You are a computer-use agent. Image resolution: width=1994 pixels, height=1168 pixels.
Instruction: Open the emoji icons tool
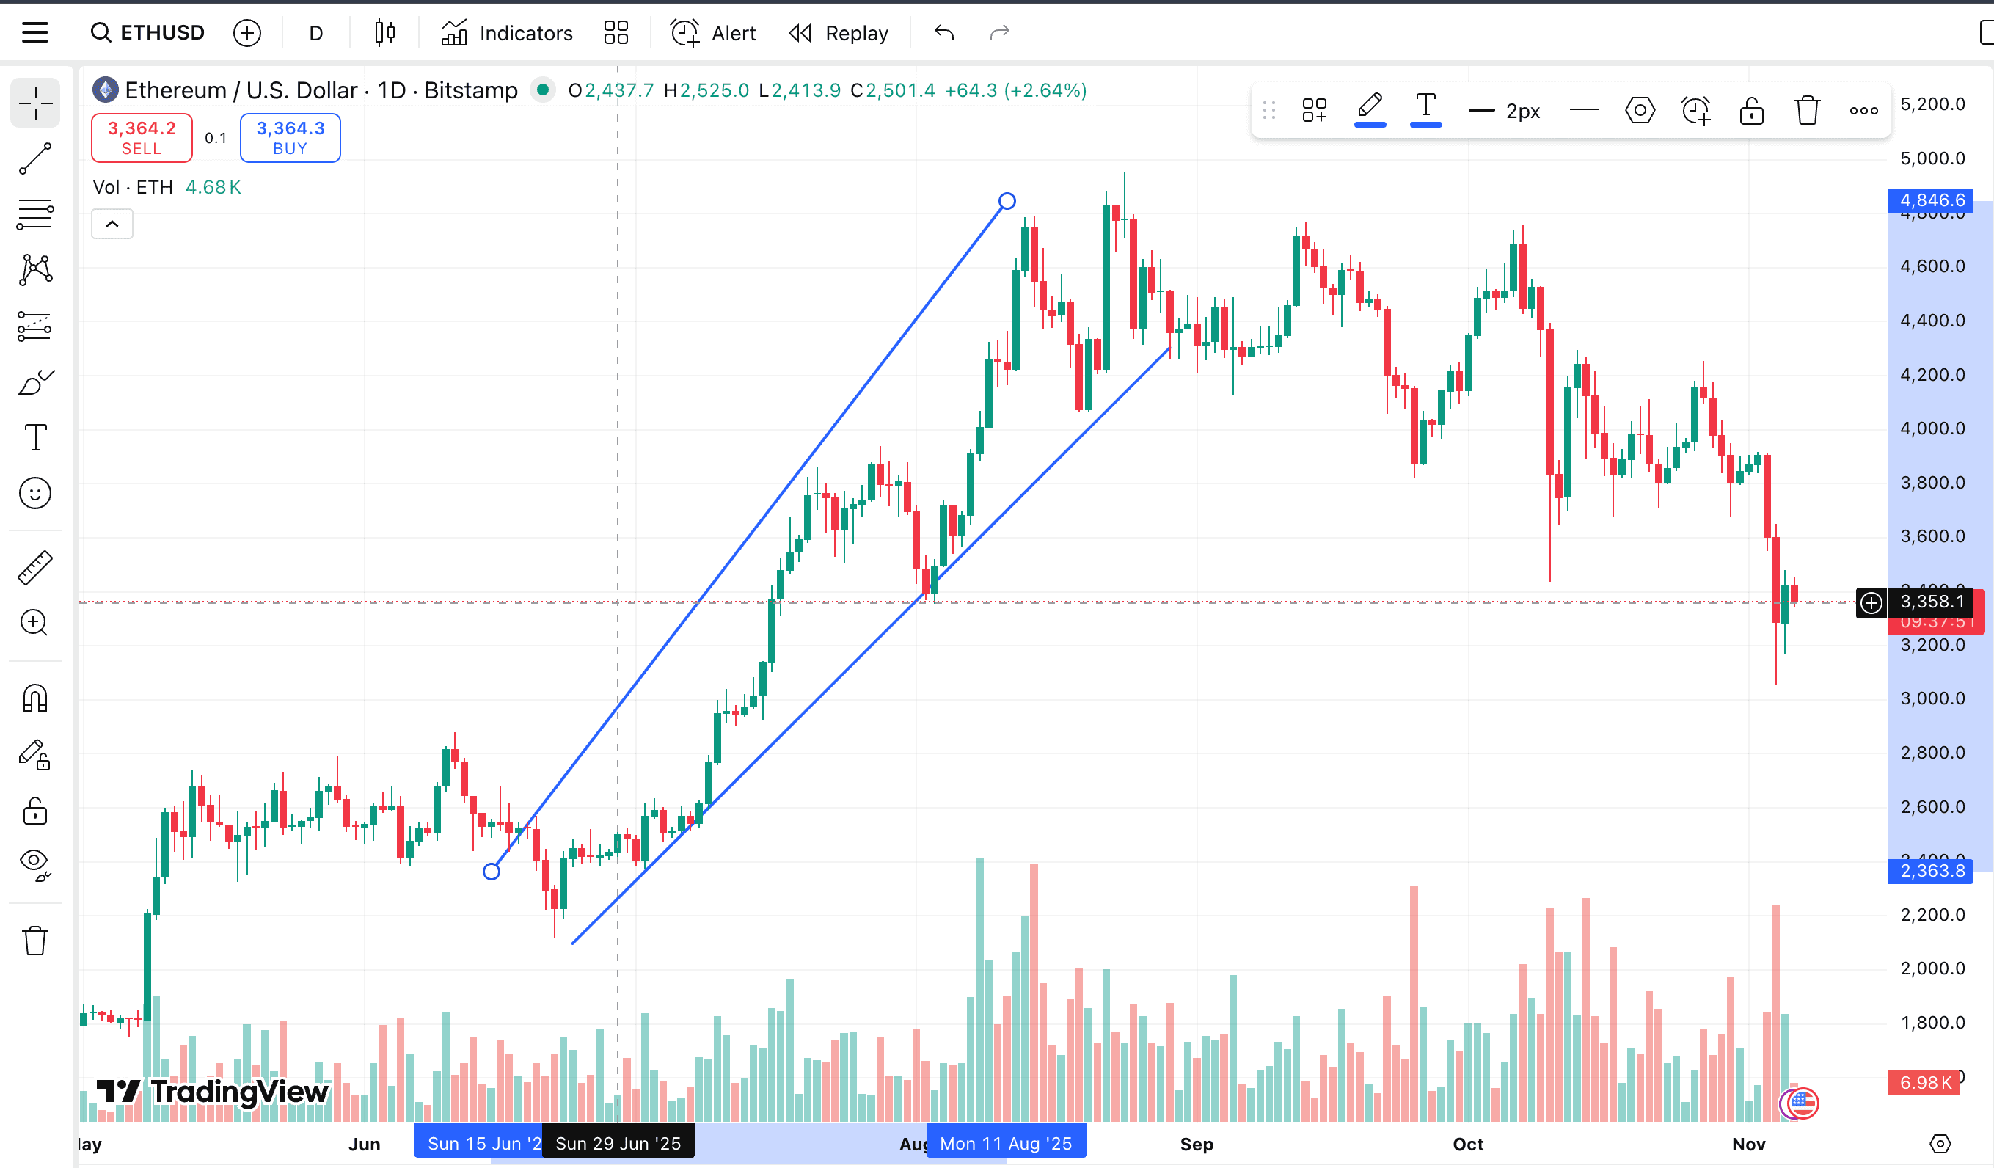click(x=34, y=494)
